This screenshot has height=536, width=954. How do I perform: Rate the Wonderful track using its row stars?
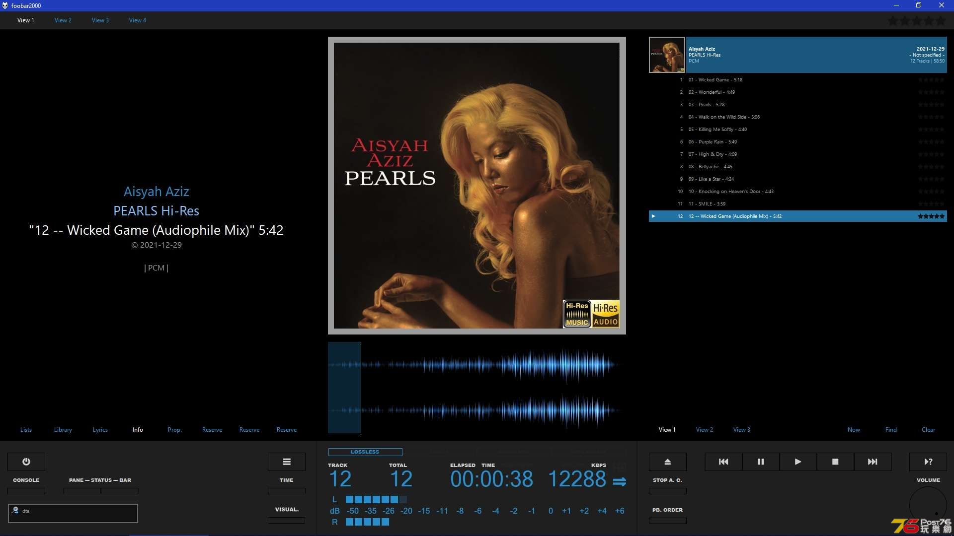click(931, 92)
